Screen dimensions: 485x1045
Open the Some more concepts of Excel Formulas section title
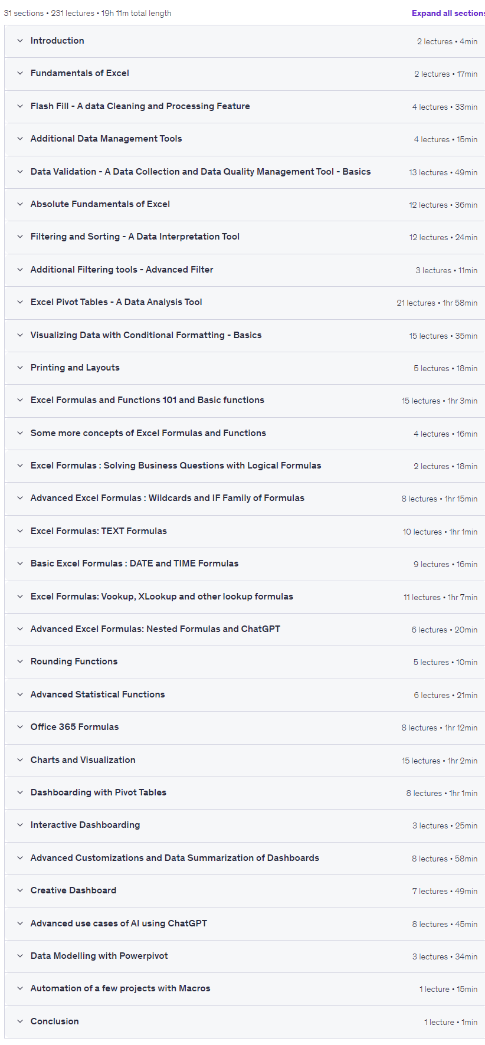[x=148, y=433]
